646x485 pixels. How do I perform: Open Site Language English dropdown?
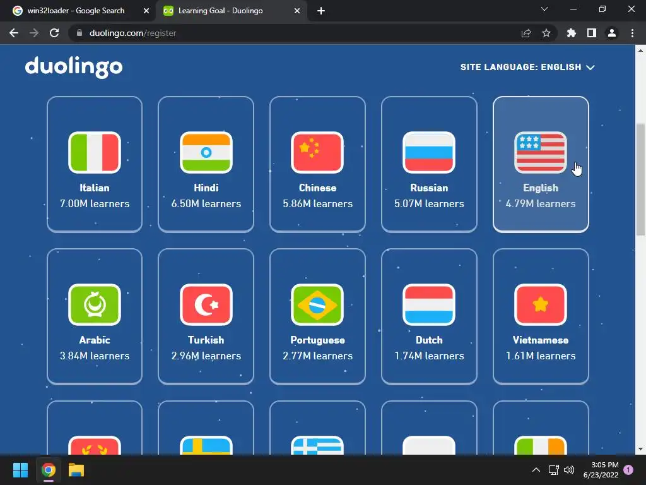pos(527,67)
